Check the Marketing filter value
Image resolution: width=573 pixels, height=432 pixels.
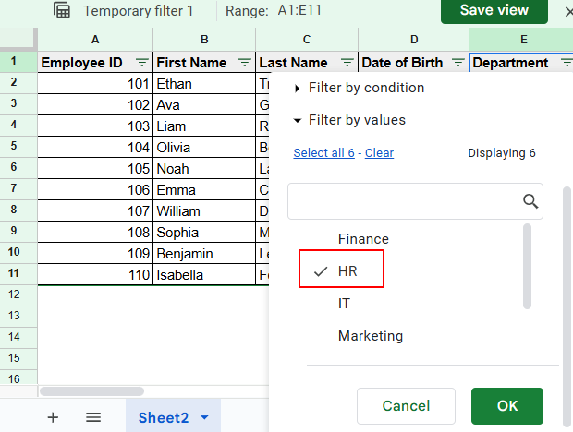370,336
